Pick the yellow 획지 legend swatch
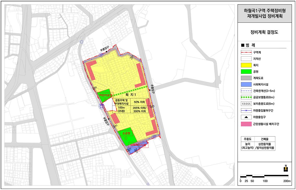Screen dimensions: 296x190 coord(246,65)
